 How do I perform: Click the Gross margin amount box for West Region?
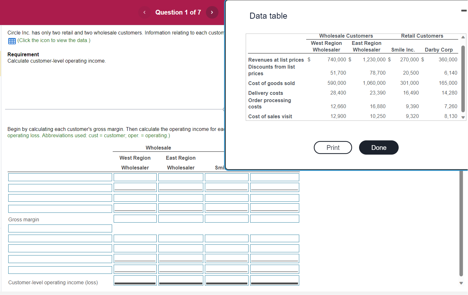135,218
